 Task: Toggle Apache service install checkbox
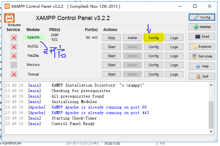[14, 38]
